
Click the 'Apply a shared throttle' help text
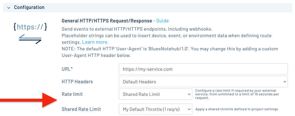click(237, 109)
